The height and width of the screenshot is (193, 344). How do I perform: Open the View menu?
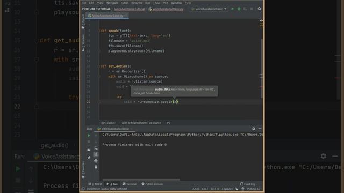tap(100, 3)
